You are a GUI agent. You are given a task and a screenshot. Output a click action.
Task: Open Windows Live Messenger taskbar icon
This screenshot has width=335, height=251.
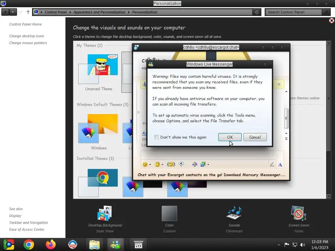[x=115, y=244]
